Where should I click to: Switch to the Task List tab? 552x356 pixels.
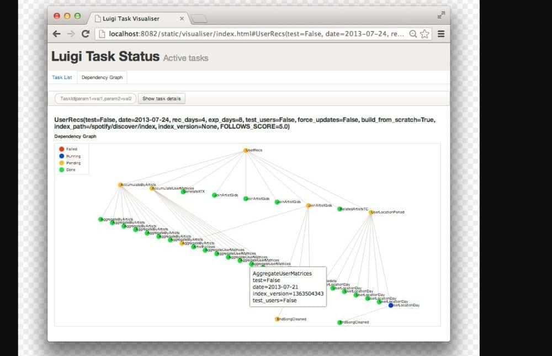(x=62, y=77)
